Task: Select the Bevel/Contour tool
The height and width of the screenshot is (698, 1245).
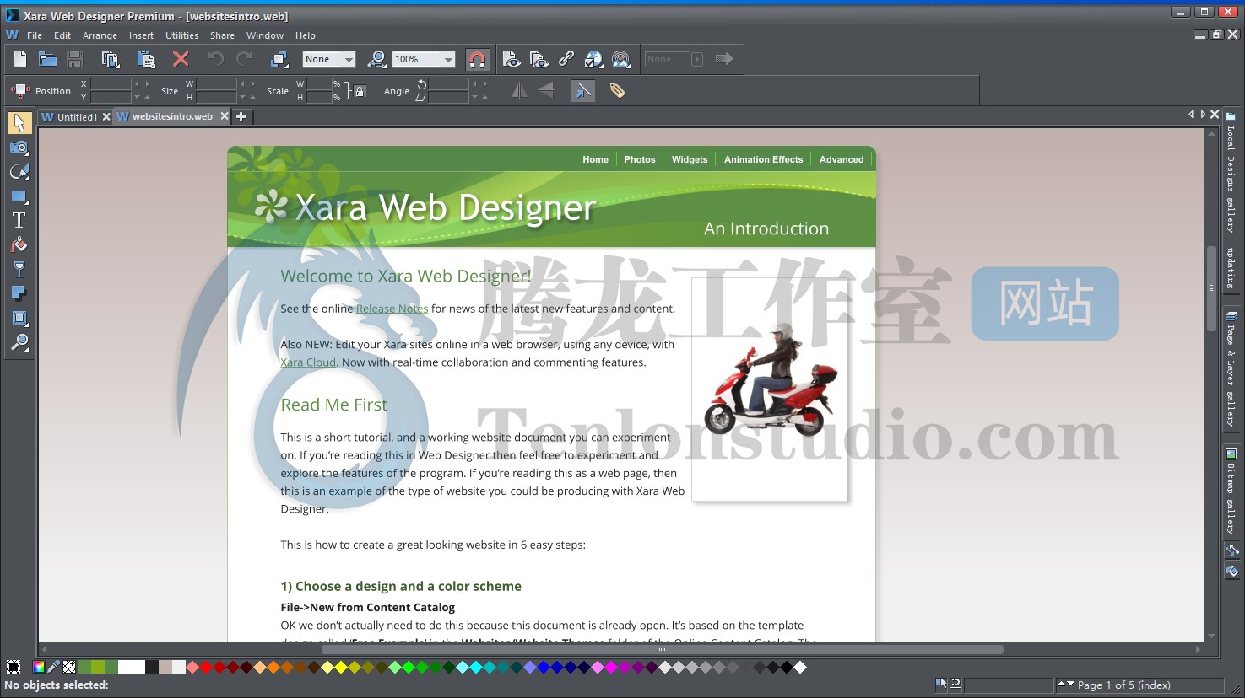Action: pos(19,318)
